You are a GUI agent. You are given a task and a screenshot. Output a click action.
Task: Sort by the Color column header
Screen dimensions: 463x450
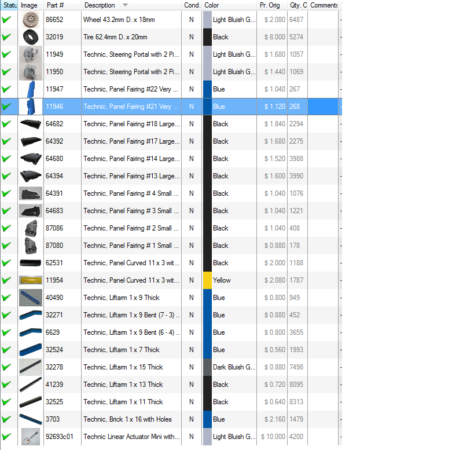229,5
